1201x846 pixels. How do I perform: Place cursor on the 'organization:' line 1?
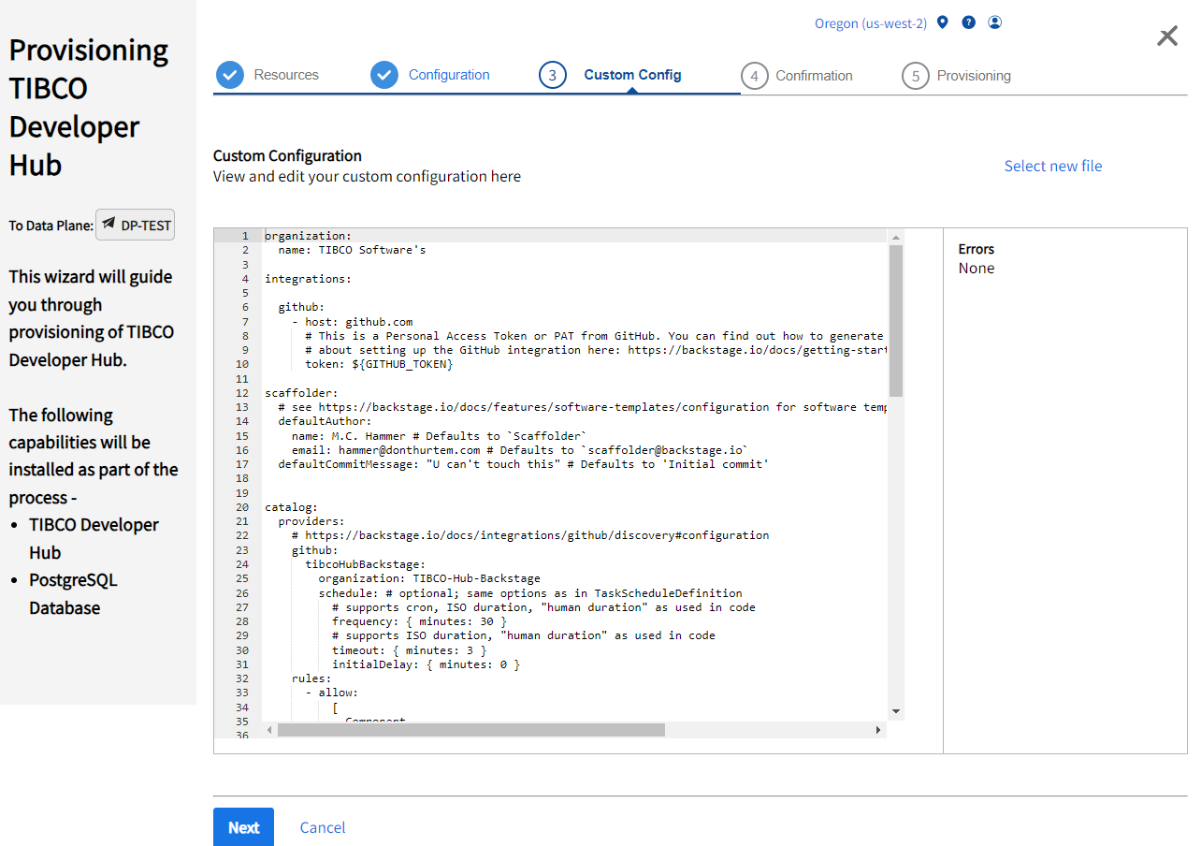tap(309, 236)
